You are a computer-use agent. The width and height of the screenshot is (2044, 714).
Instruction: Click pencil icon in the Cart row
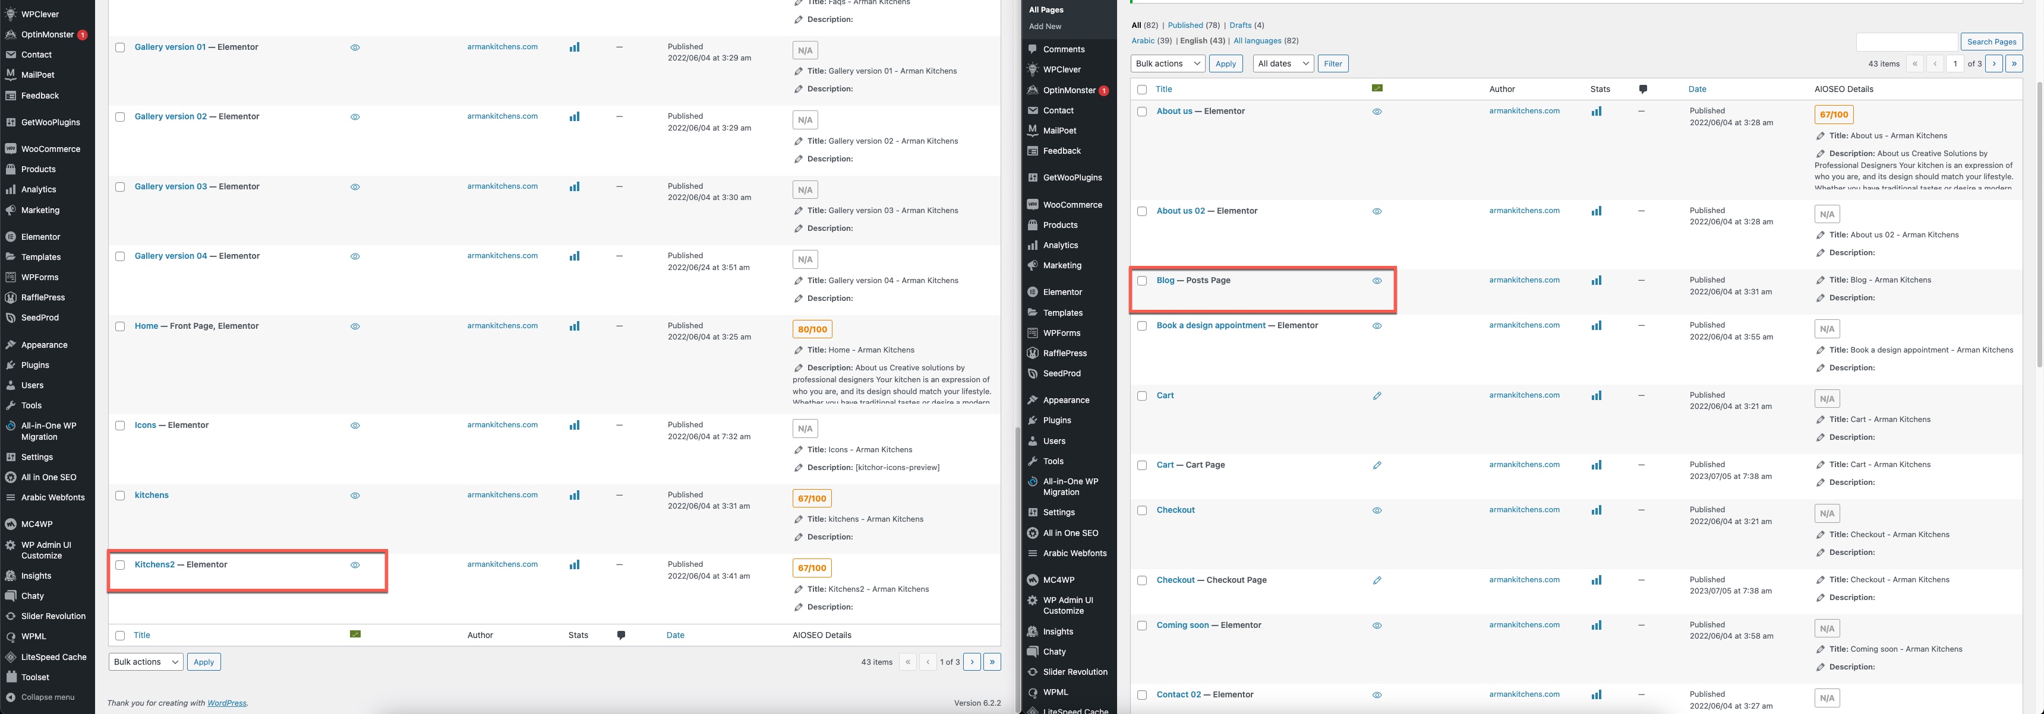point(1377,395)
